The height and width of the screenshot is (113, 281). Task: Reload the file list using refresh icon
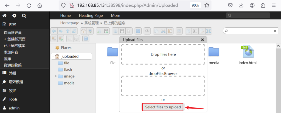(x=74, y=31)
